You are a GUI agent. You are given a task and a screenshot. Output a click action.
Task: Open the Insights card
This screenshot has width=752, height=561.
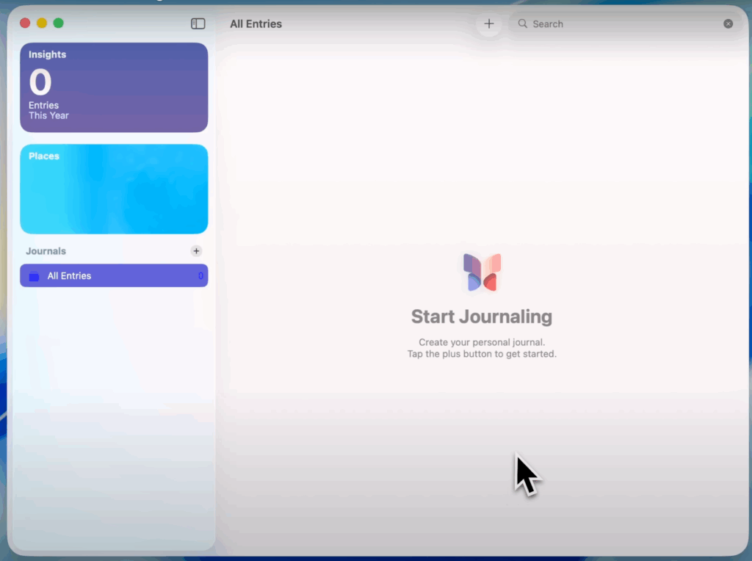114,87
